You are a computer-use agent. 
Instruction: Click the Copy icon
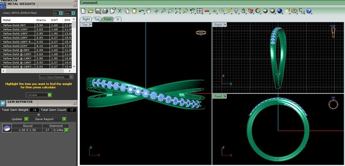[127, 11]
